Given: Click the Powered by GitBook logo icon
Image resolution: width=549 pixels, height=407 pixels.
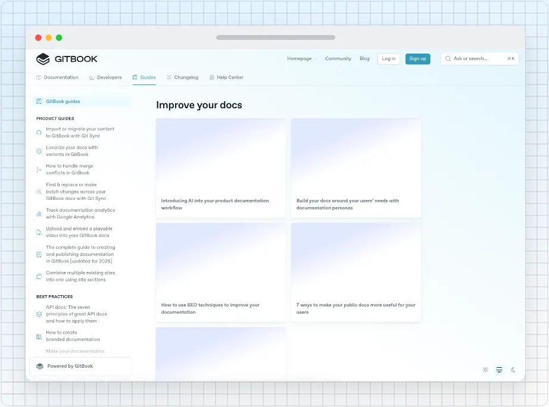Looking at the screenshot, I should [x=40, y=367].
